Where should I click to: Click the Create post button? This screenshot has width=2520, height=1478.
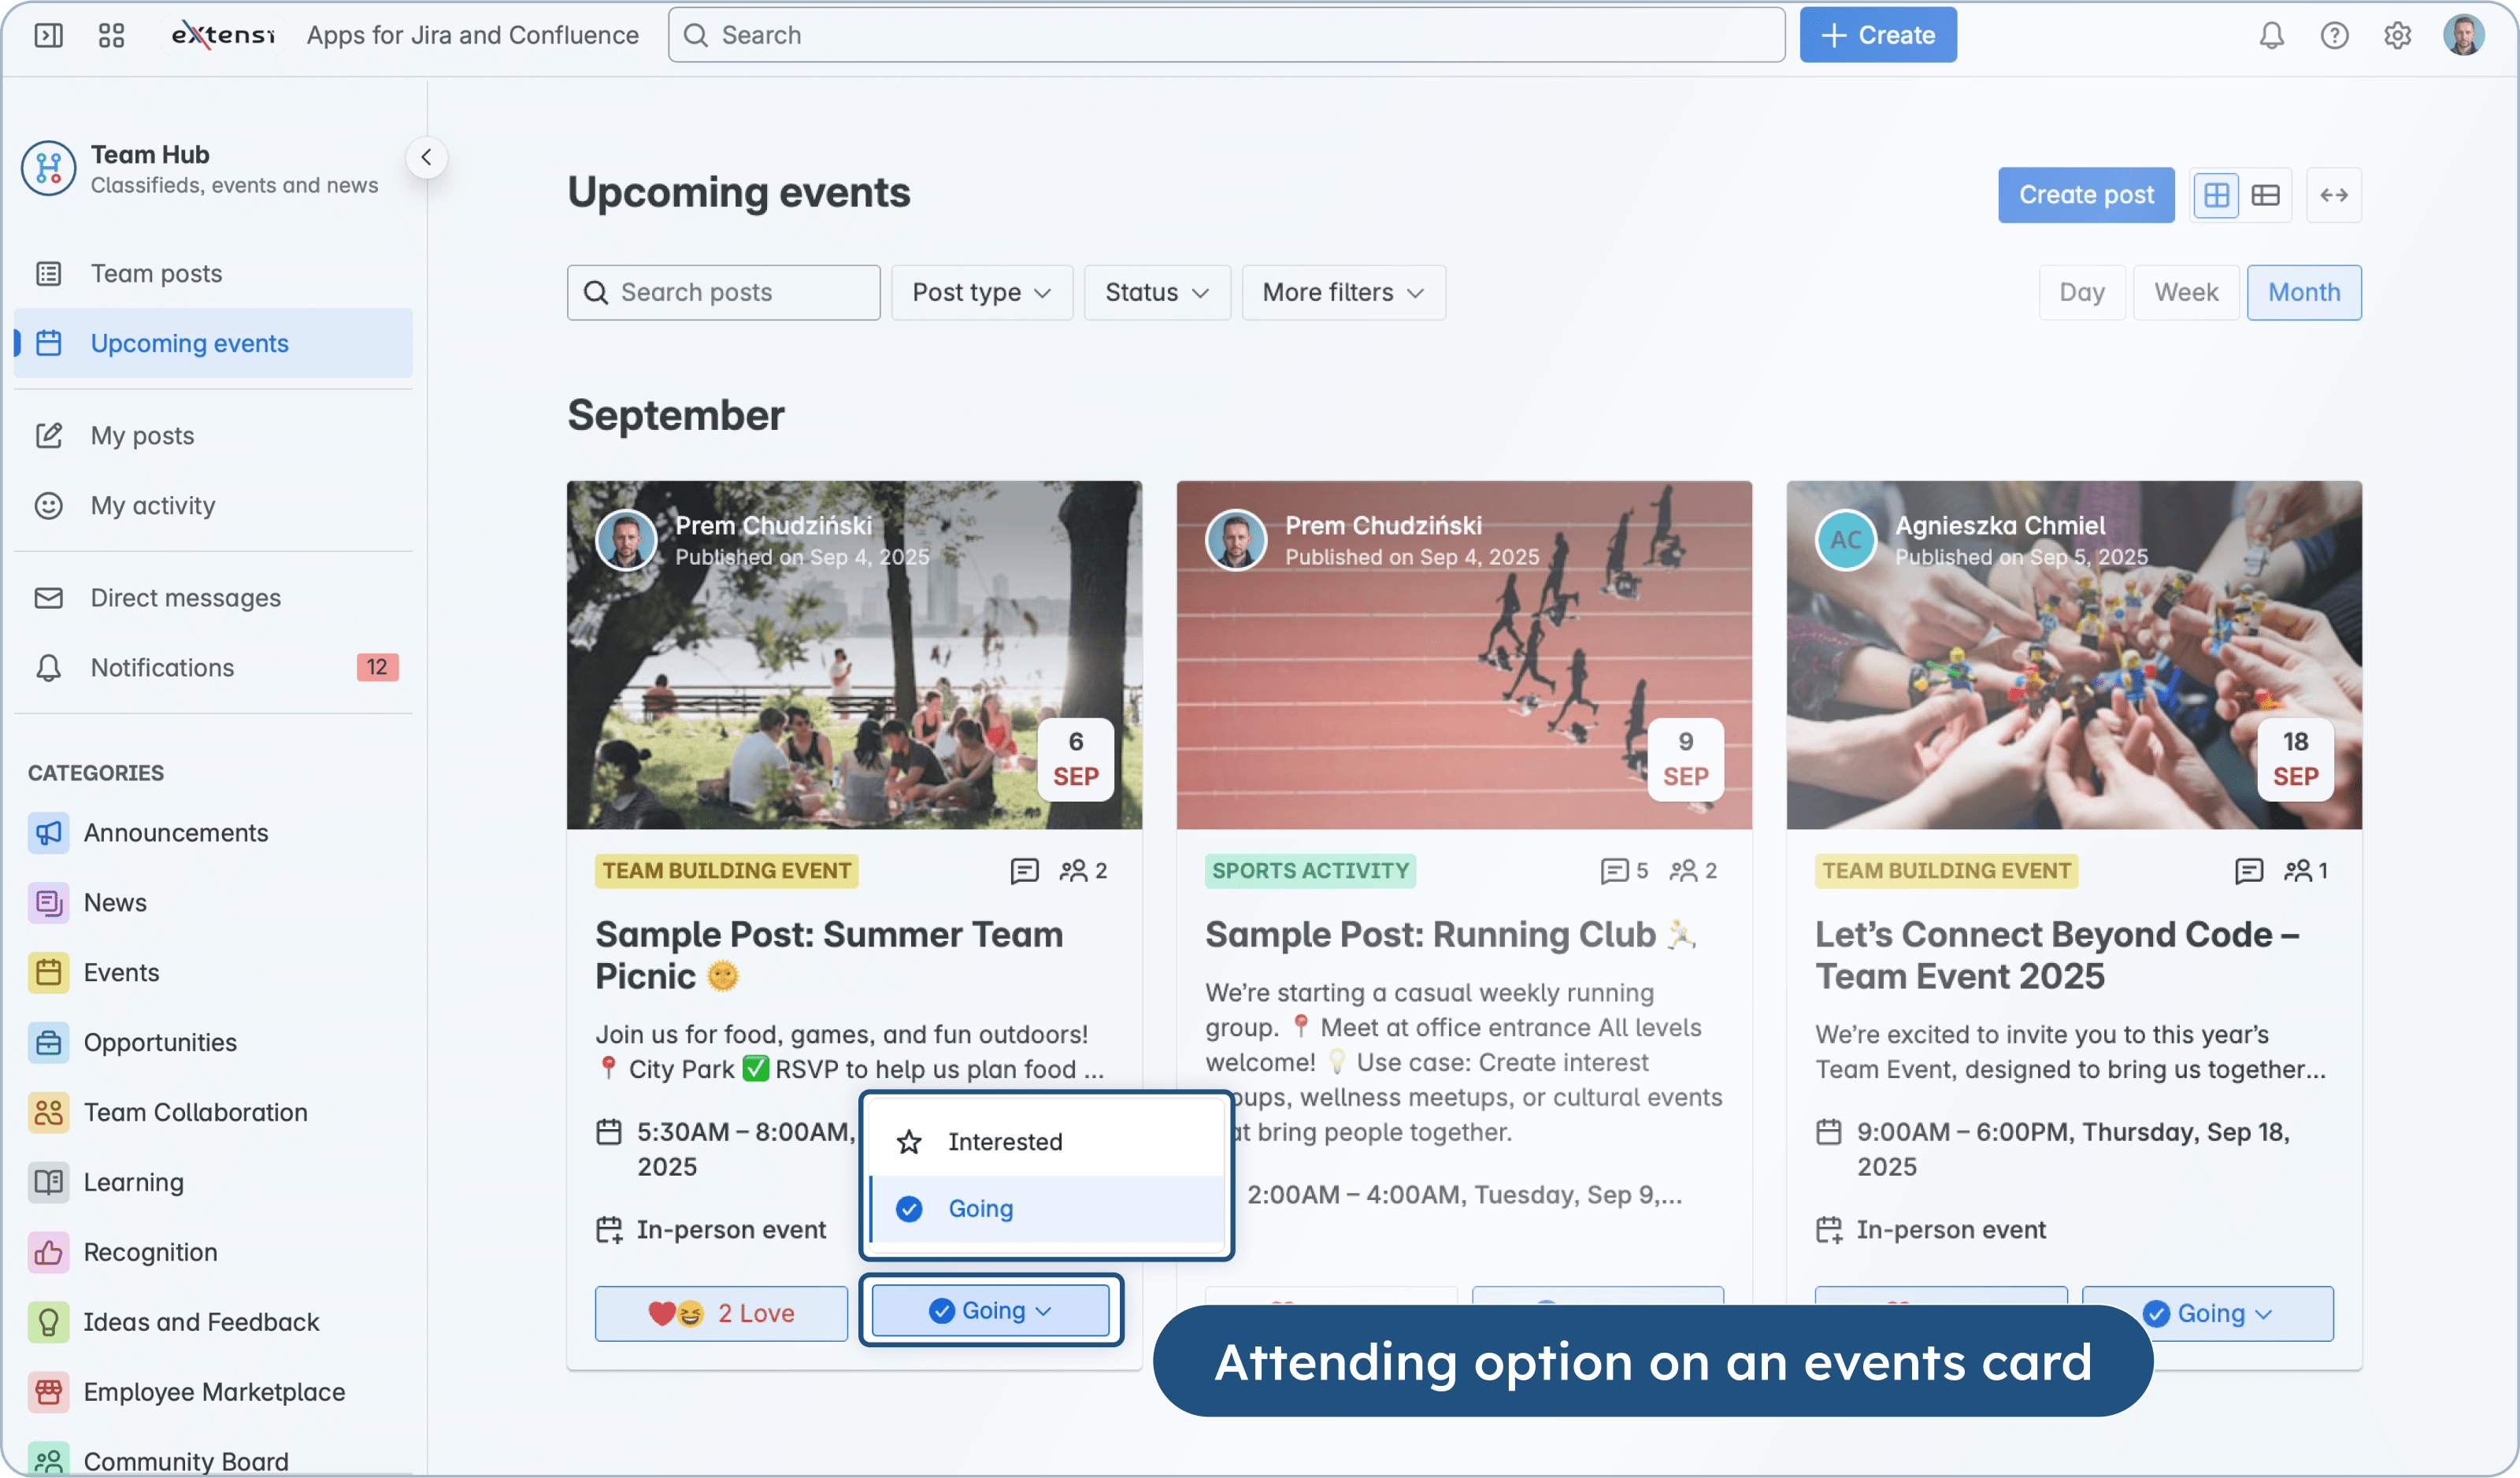point(2085,195)
